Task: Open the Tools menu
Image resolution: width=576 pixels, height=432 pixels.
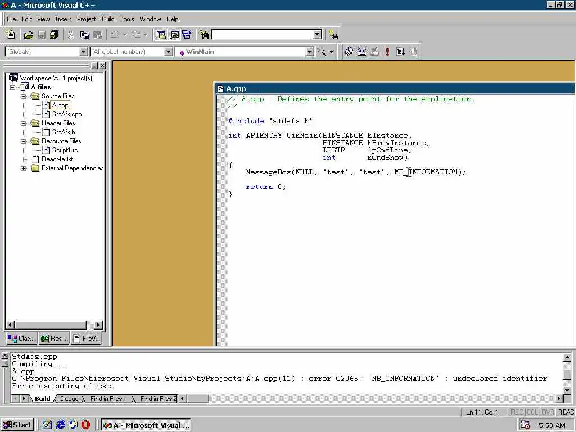Action: coord(127,19)
